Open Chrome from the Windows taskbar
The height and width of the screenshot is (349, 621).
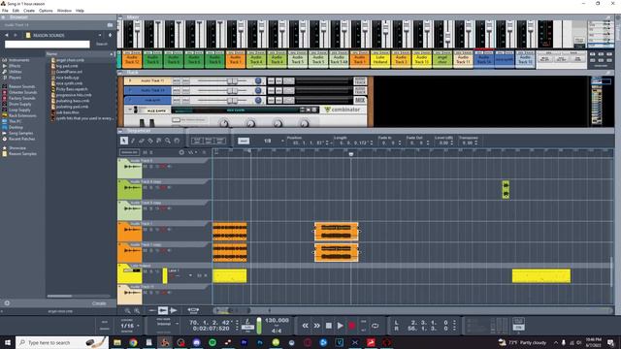point(133,342)
